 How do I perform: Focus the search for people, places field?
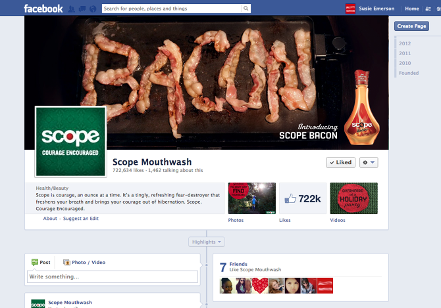171,9
